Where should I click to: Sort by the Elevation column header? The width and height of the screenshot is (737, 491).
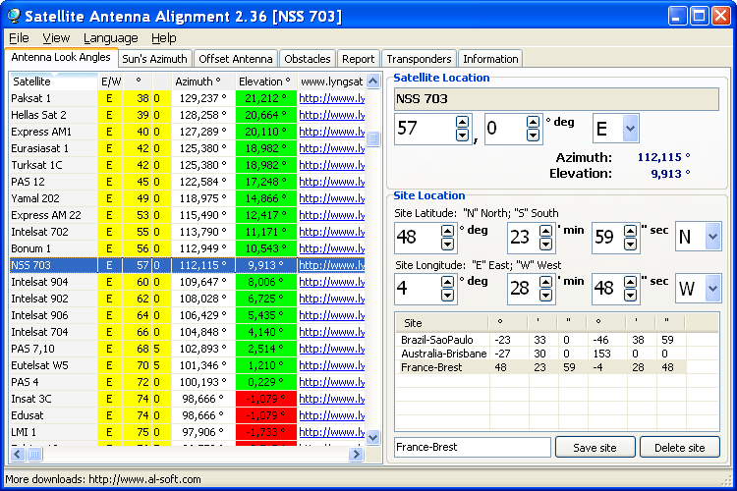click(266, 82)
